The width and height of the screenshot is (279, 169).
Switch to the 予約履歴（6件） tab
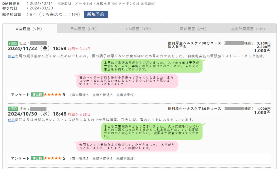point(84,29)
